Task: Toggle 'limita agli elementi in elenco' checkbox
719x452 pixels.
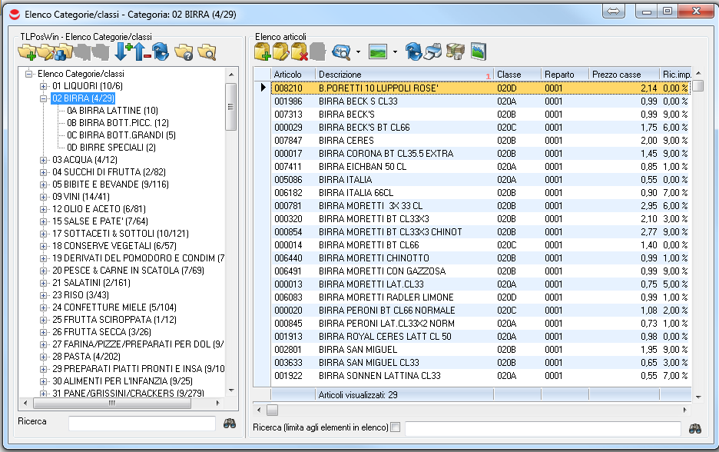Action: (x=396, y=427)
